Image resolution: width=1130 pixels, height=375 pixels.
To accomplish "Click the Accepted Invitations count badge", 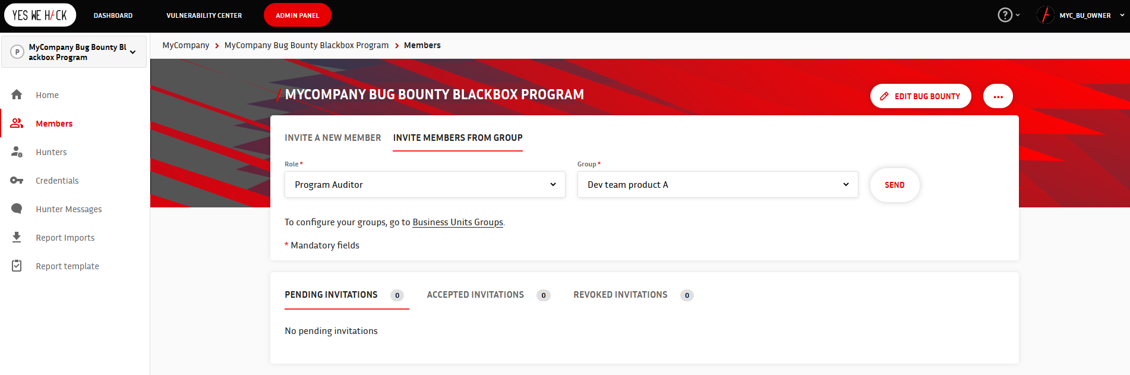I will click(543, 295).
